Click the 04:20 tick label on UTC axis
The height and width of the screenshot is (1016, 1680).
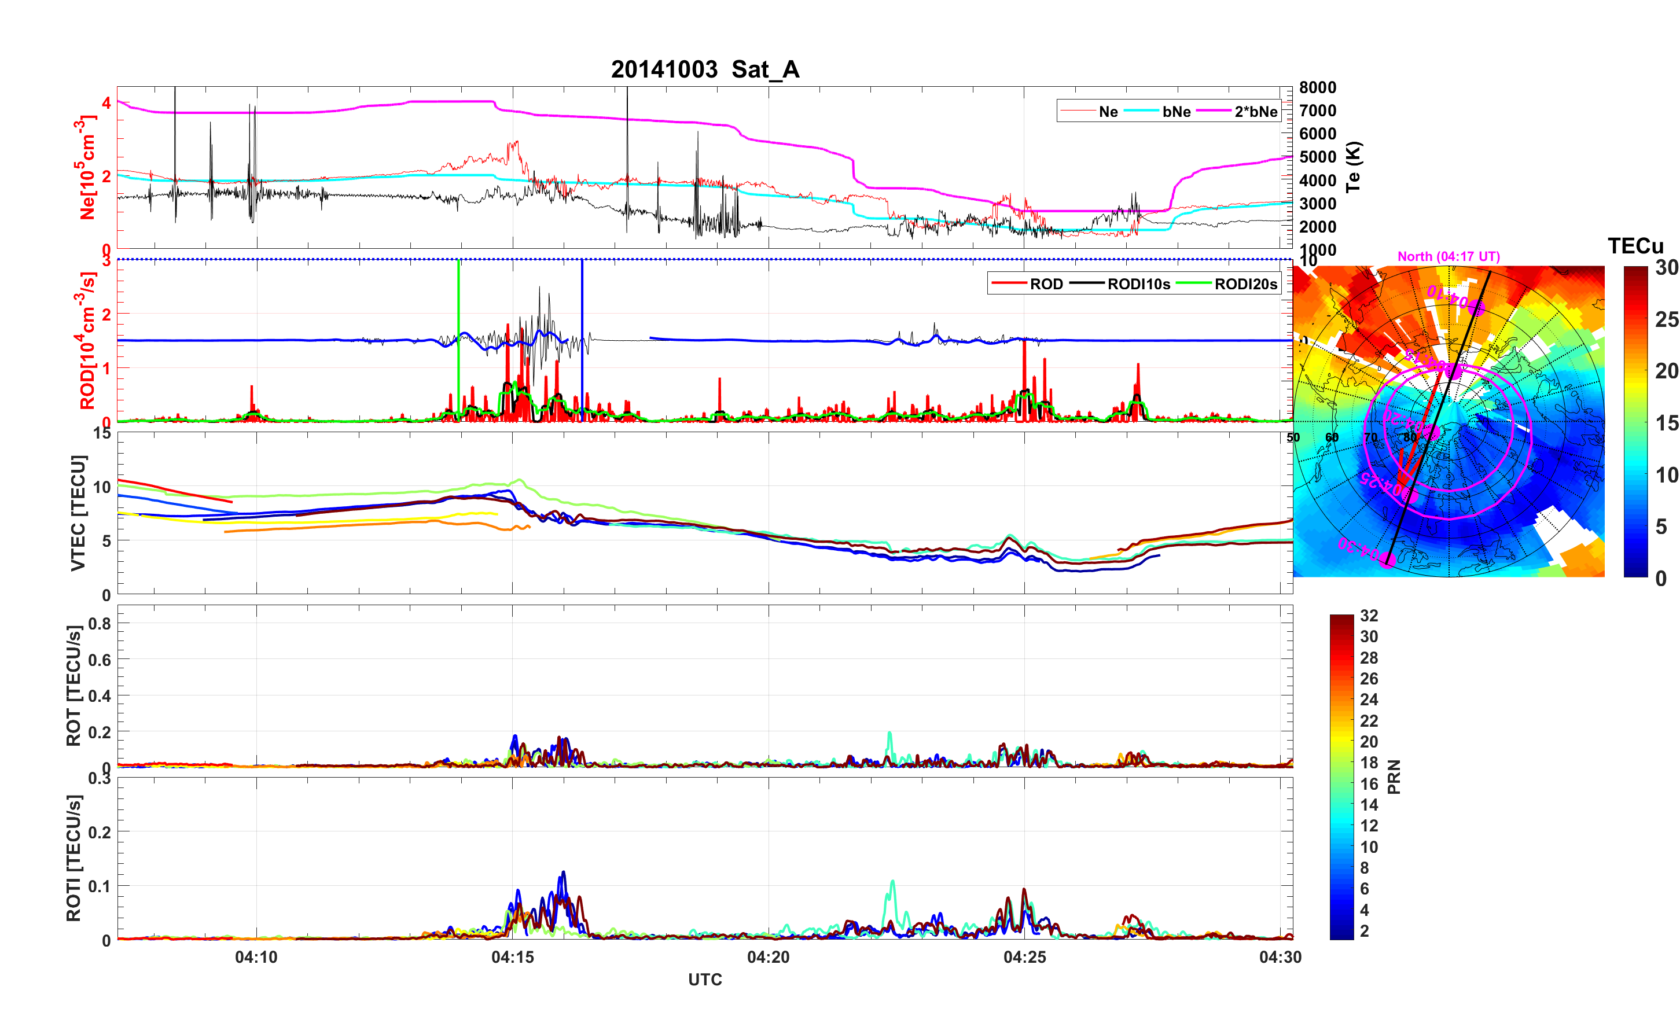tap(769, 958)
